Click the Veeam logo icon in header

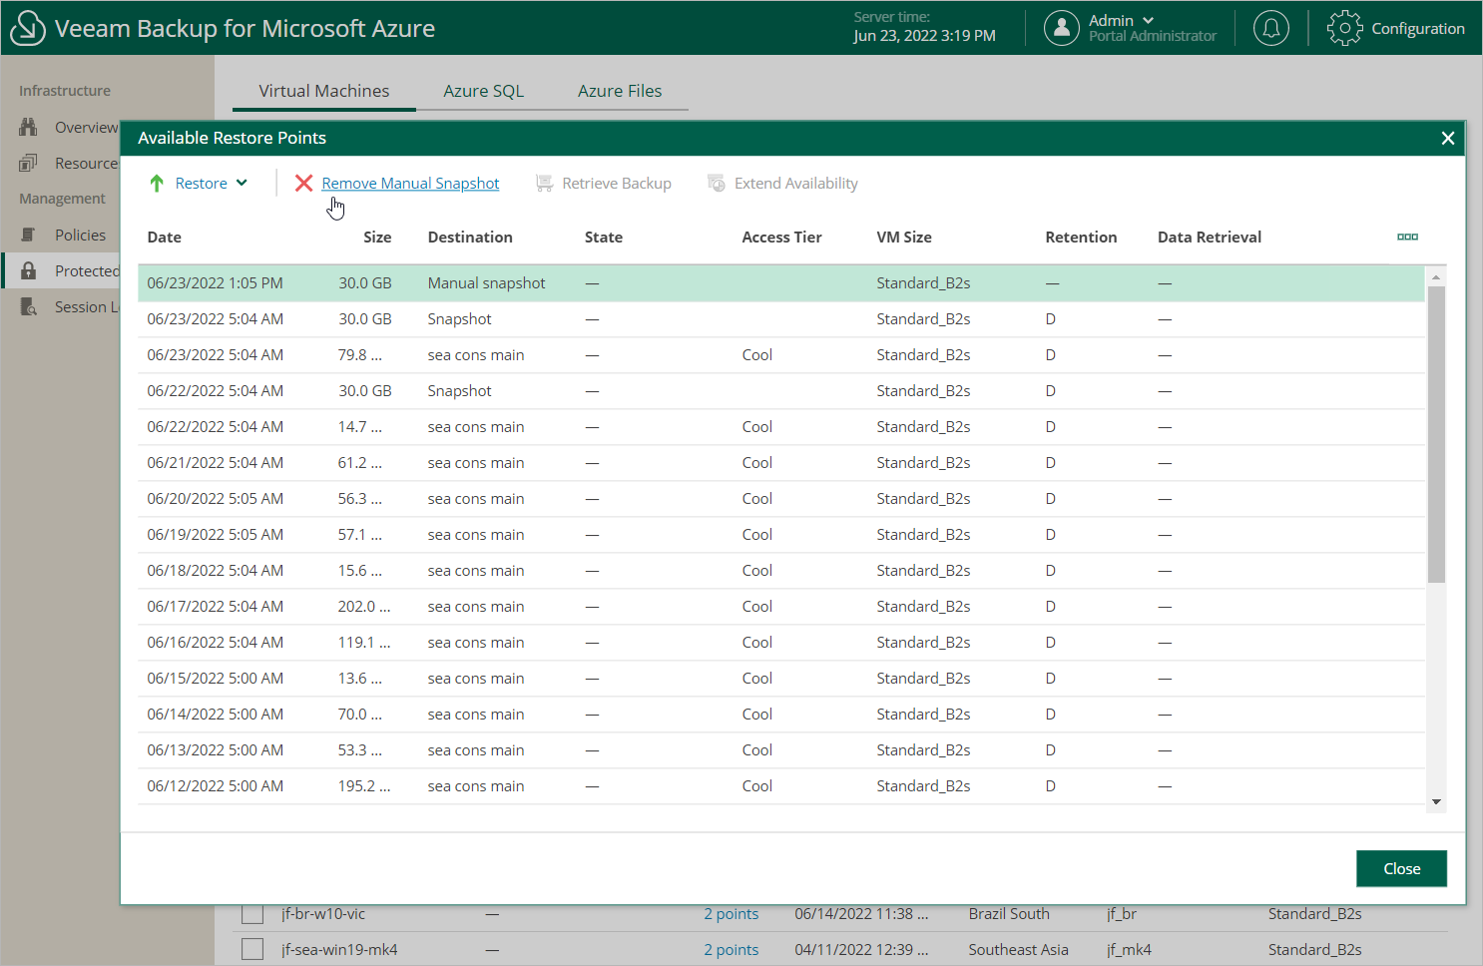click(28, 28)
